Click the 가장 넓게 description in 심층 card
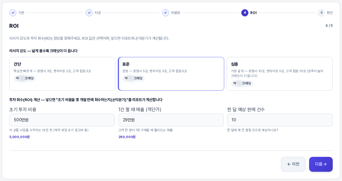342x181 pixels. pyautogui.click(x=277, y=74)
